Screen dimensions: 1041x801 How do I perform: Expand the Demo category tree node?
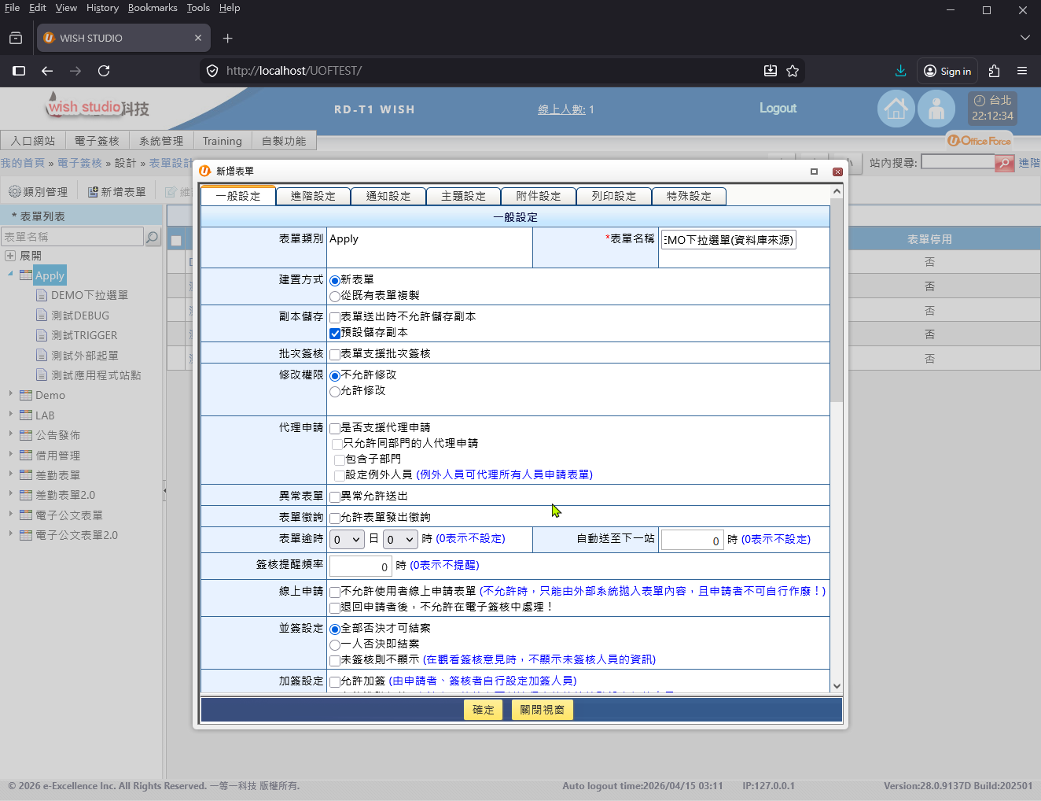[10, 394]
